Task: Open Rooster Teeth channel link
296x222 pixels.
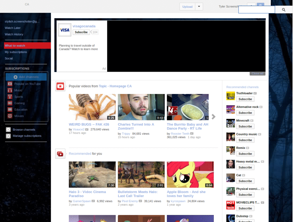Action: coord(180,134)
